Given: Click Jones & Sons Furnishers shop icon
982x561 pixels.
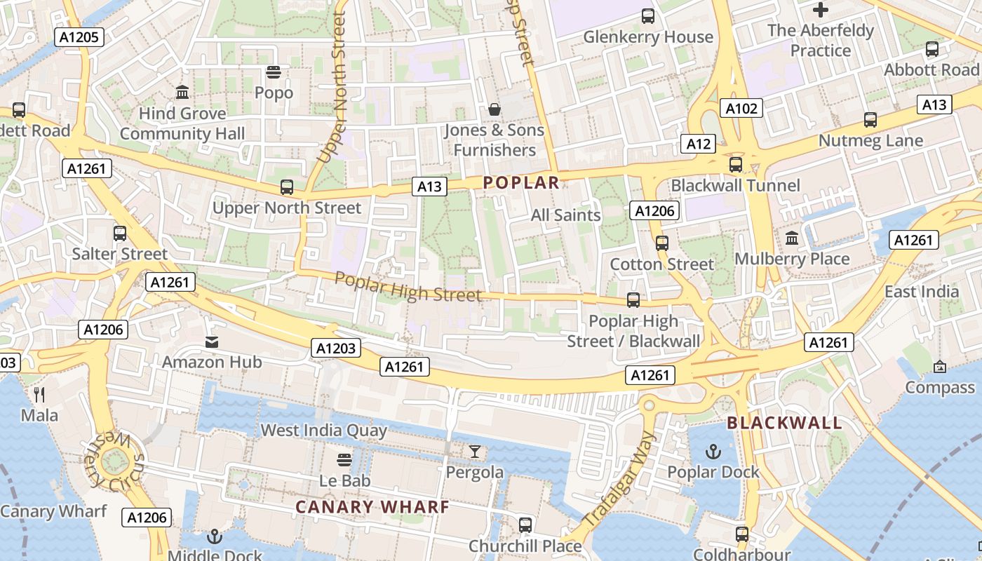Looking at the screenshot, I should (495, 109).
